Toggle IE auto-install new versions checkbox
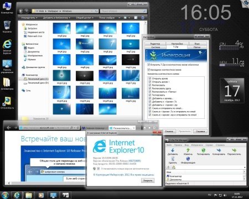This screenshot has height=199, width=249. pyautogui.click(x=98, y=169)
